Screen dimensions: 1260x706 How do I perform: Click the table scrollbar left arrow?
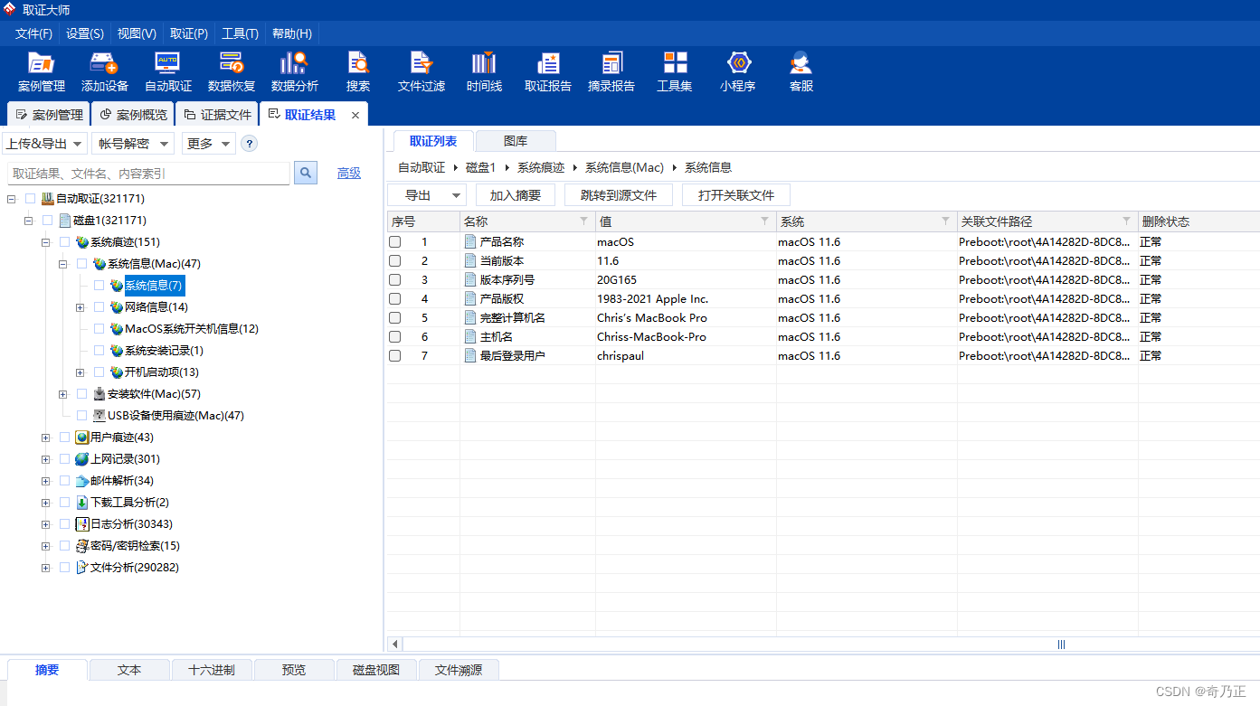(394, 645)
